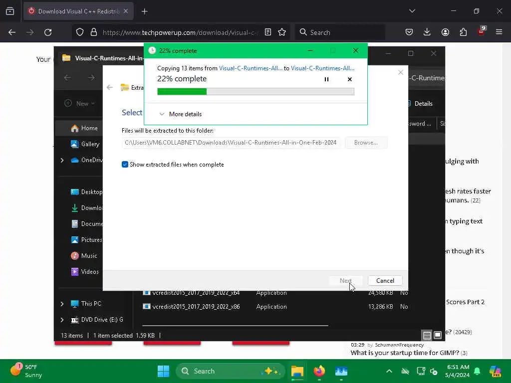Open File Explorer from taskbar

tap(297, 371)
